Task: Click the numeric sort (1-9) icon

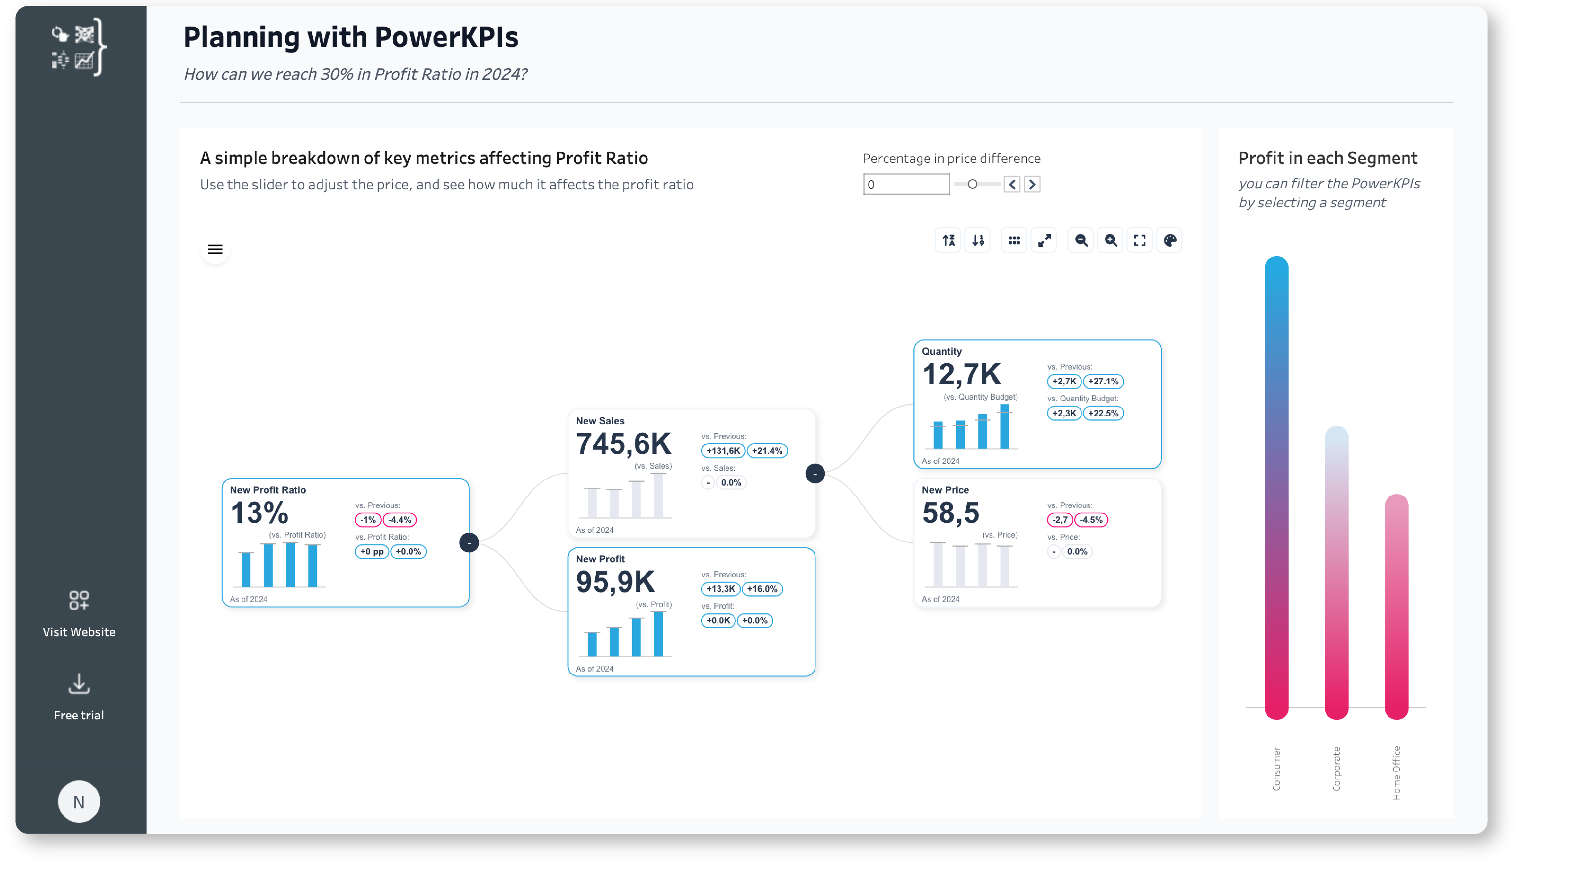Action: click(x=978, y=240)
